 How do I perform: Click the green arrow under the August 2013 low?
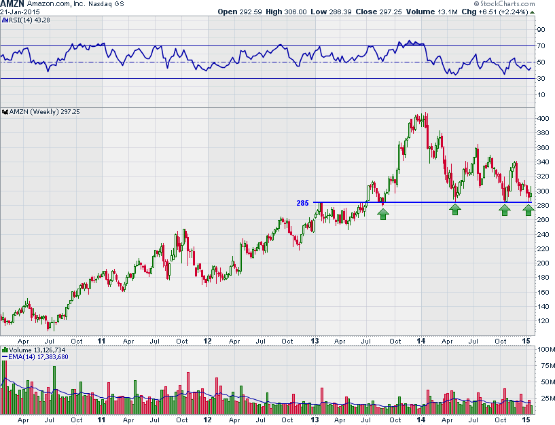383,214
